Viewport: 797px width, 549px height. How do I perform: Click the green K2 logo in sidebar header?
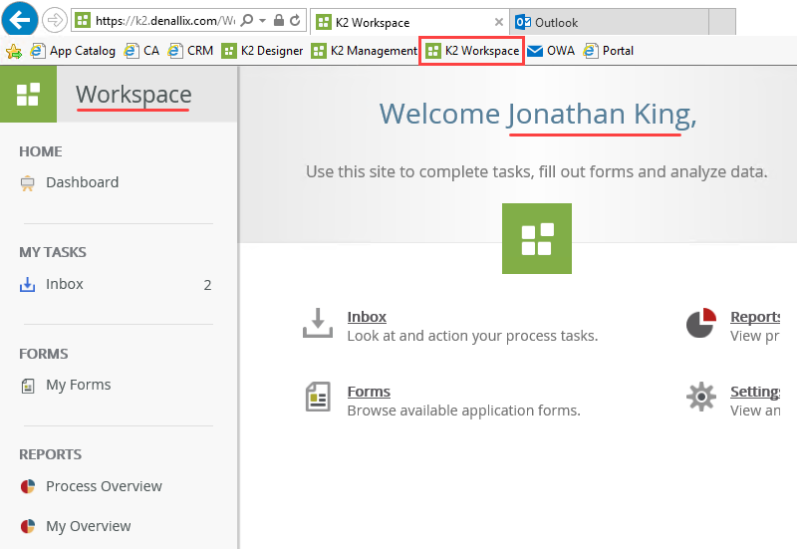click(x=28, y=95)
